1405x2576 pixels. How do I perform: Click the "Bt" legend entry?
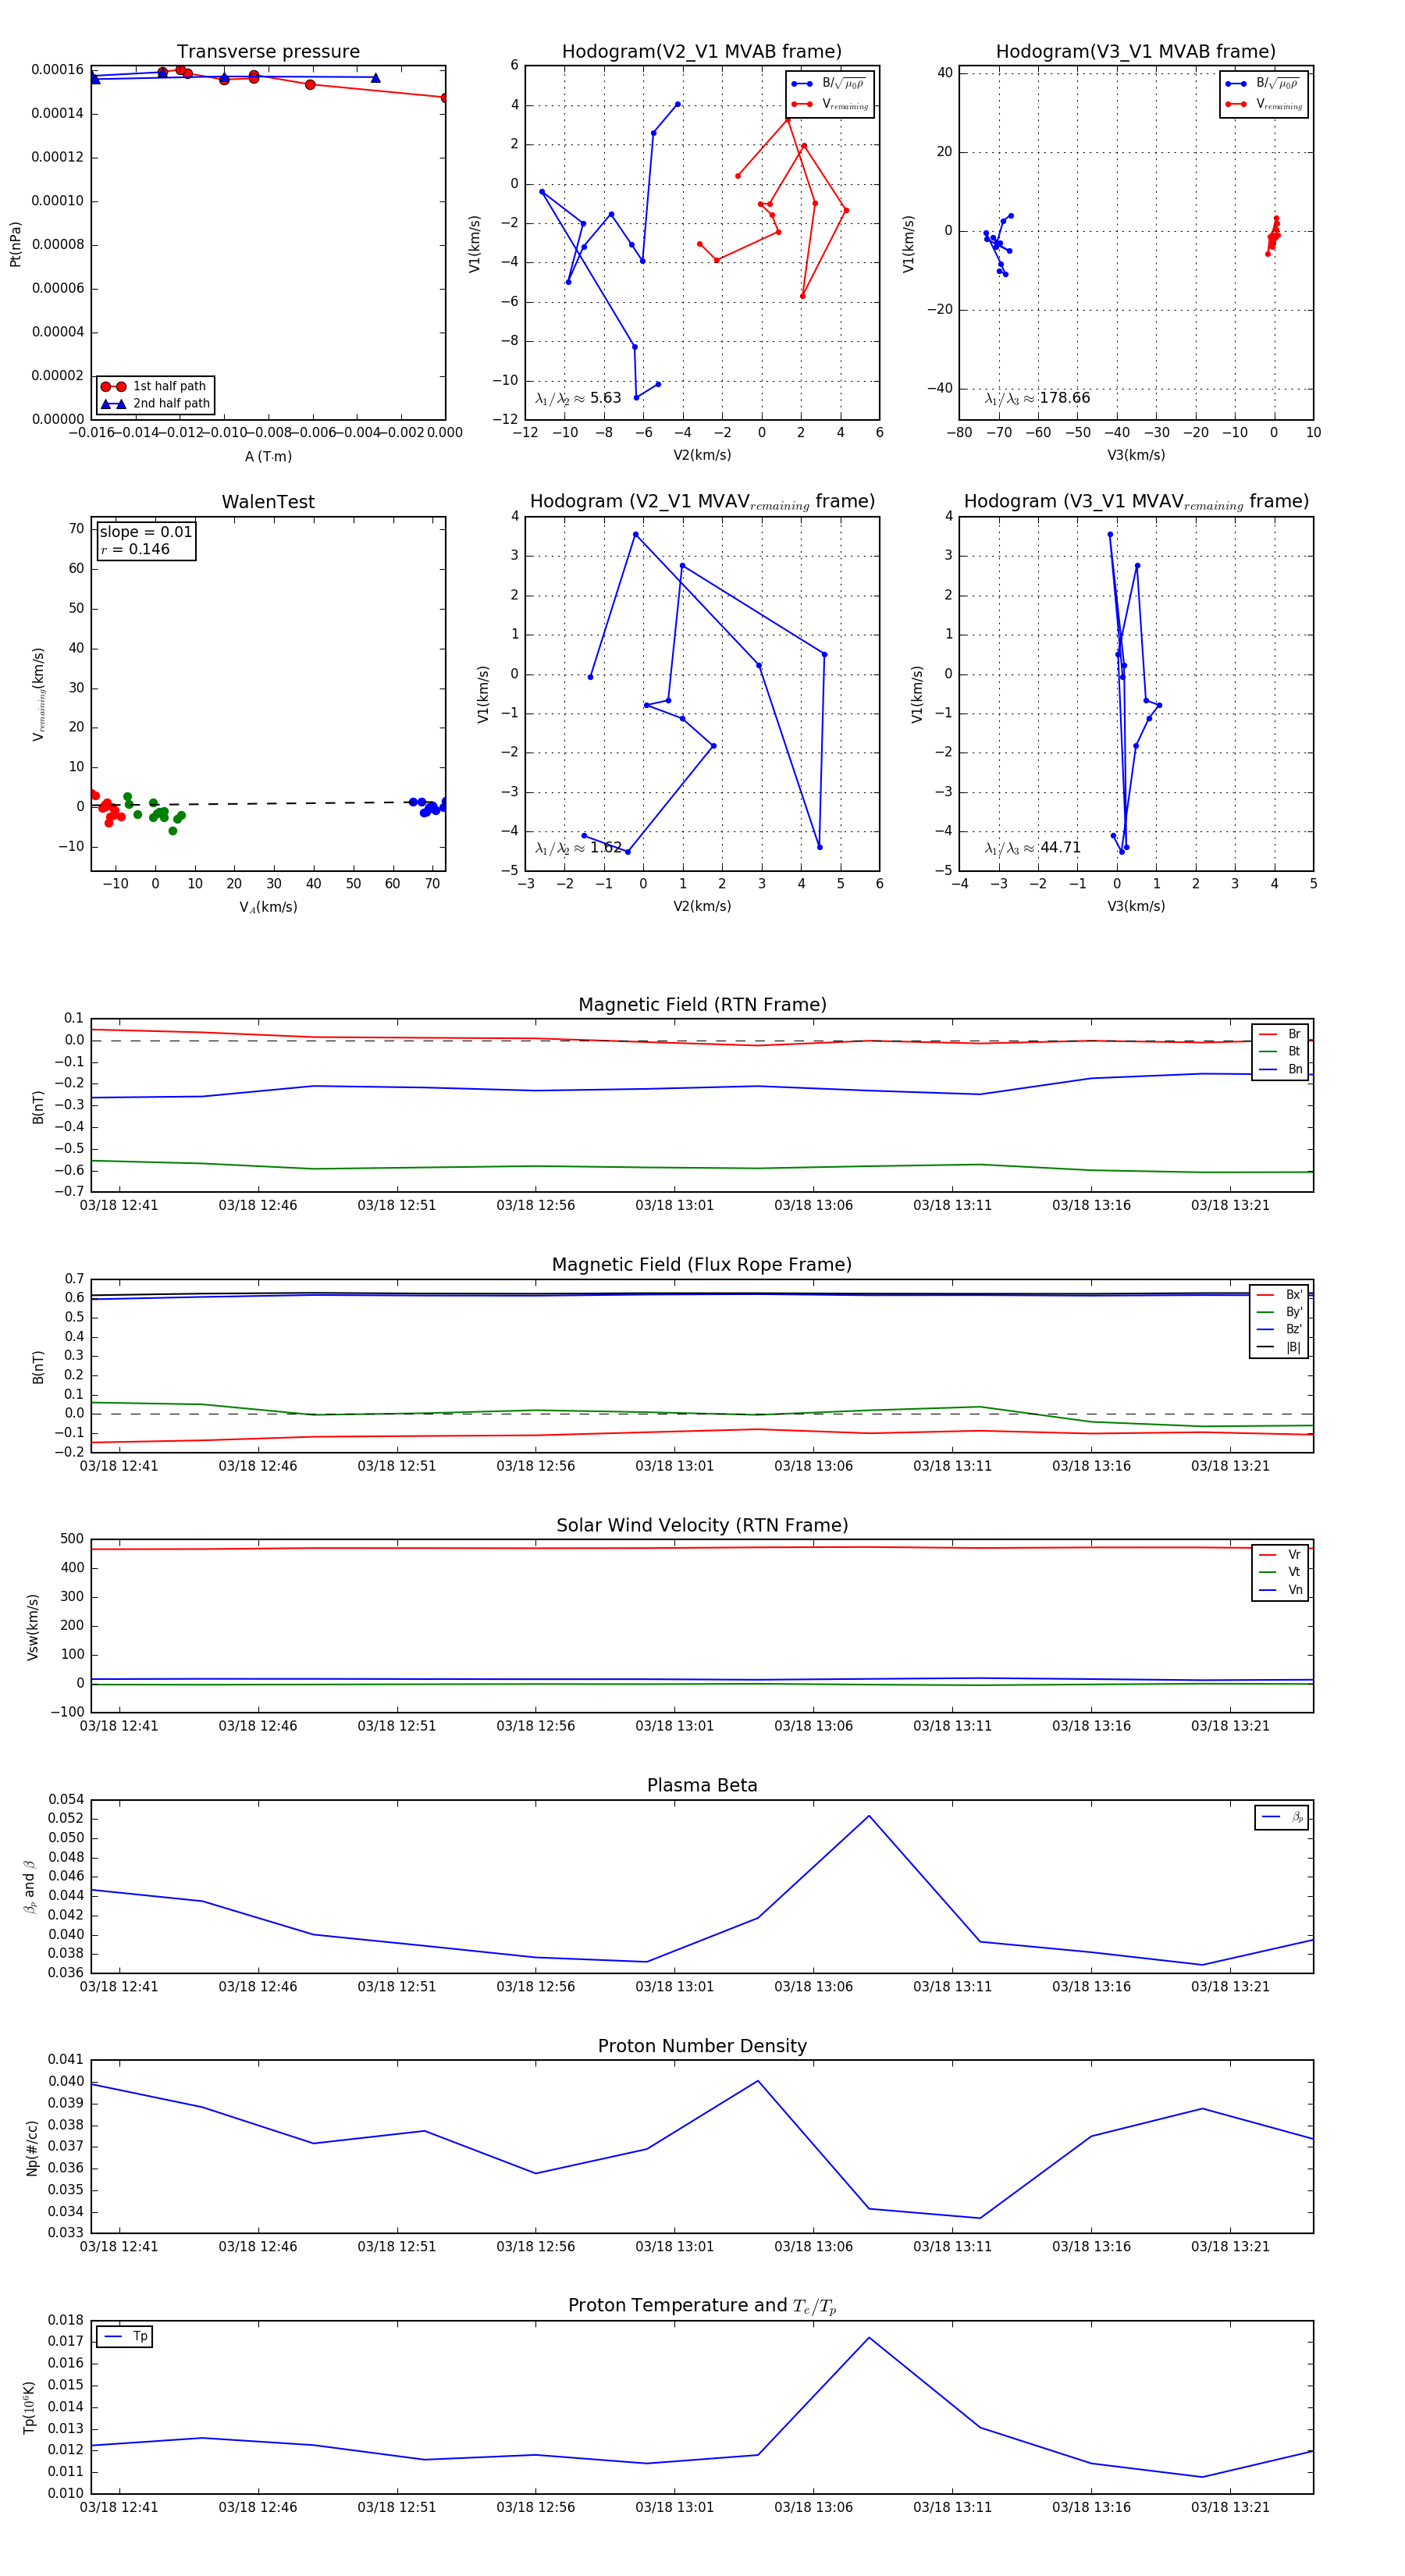click(1280, 1052)
